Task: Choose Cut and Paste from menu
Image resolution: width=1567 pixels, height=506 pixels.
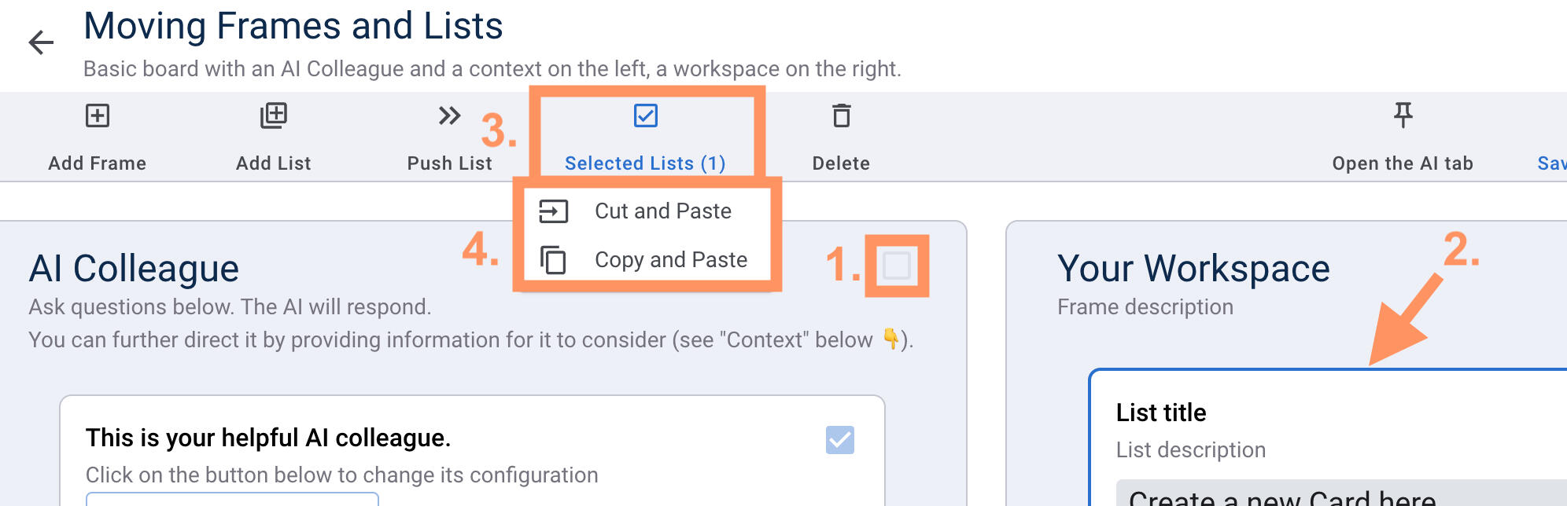Action: pyautogui.click(x=663, y=211)
